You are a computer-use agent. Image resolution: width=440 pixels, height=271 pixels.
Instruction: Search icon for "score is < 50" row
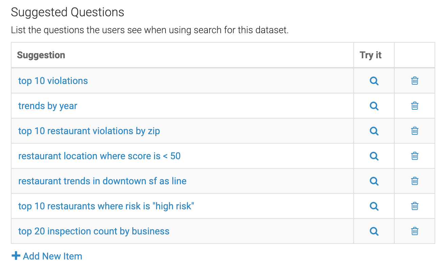[374, 156]
